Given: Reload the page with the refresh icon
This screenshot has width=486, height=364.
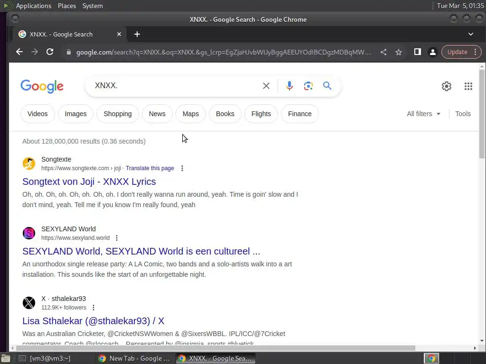Looking at the screenshot, I should [50, 52].
